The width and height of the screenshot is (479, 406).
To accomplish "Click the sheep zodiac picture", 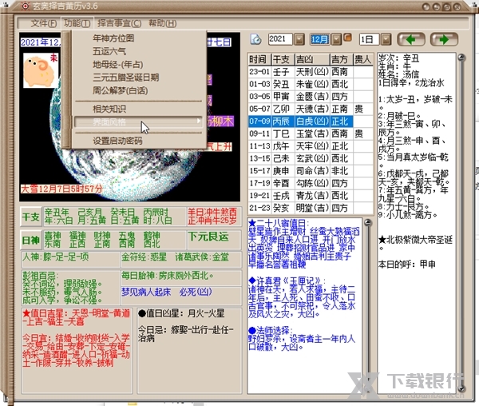I will [41, 70].
